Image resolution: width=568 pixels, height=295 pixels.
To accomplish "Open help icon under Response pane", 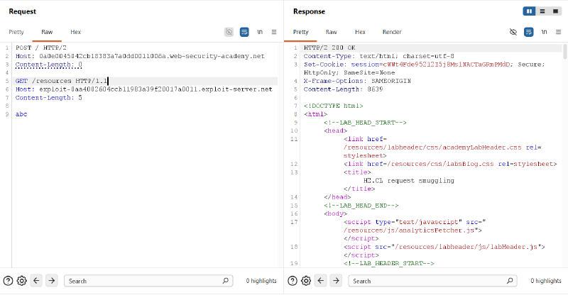I will 293,281.
